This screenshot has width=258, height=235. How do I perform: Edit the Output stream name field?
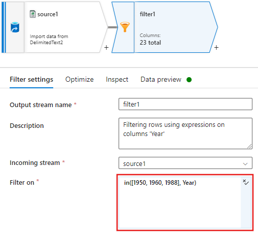click(x=186, y=104)
